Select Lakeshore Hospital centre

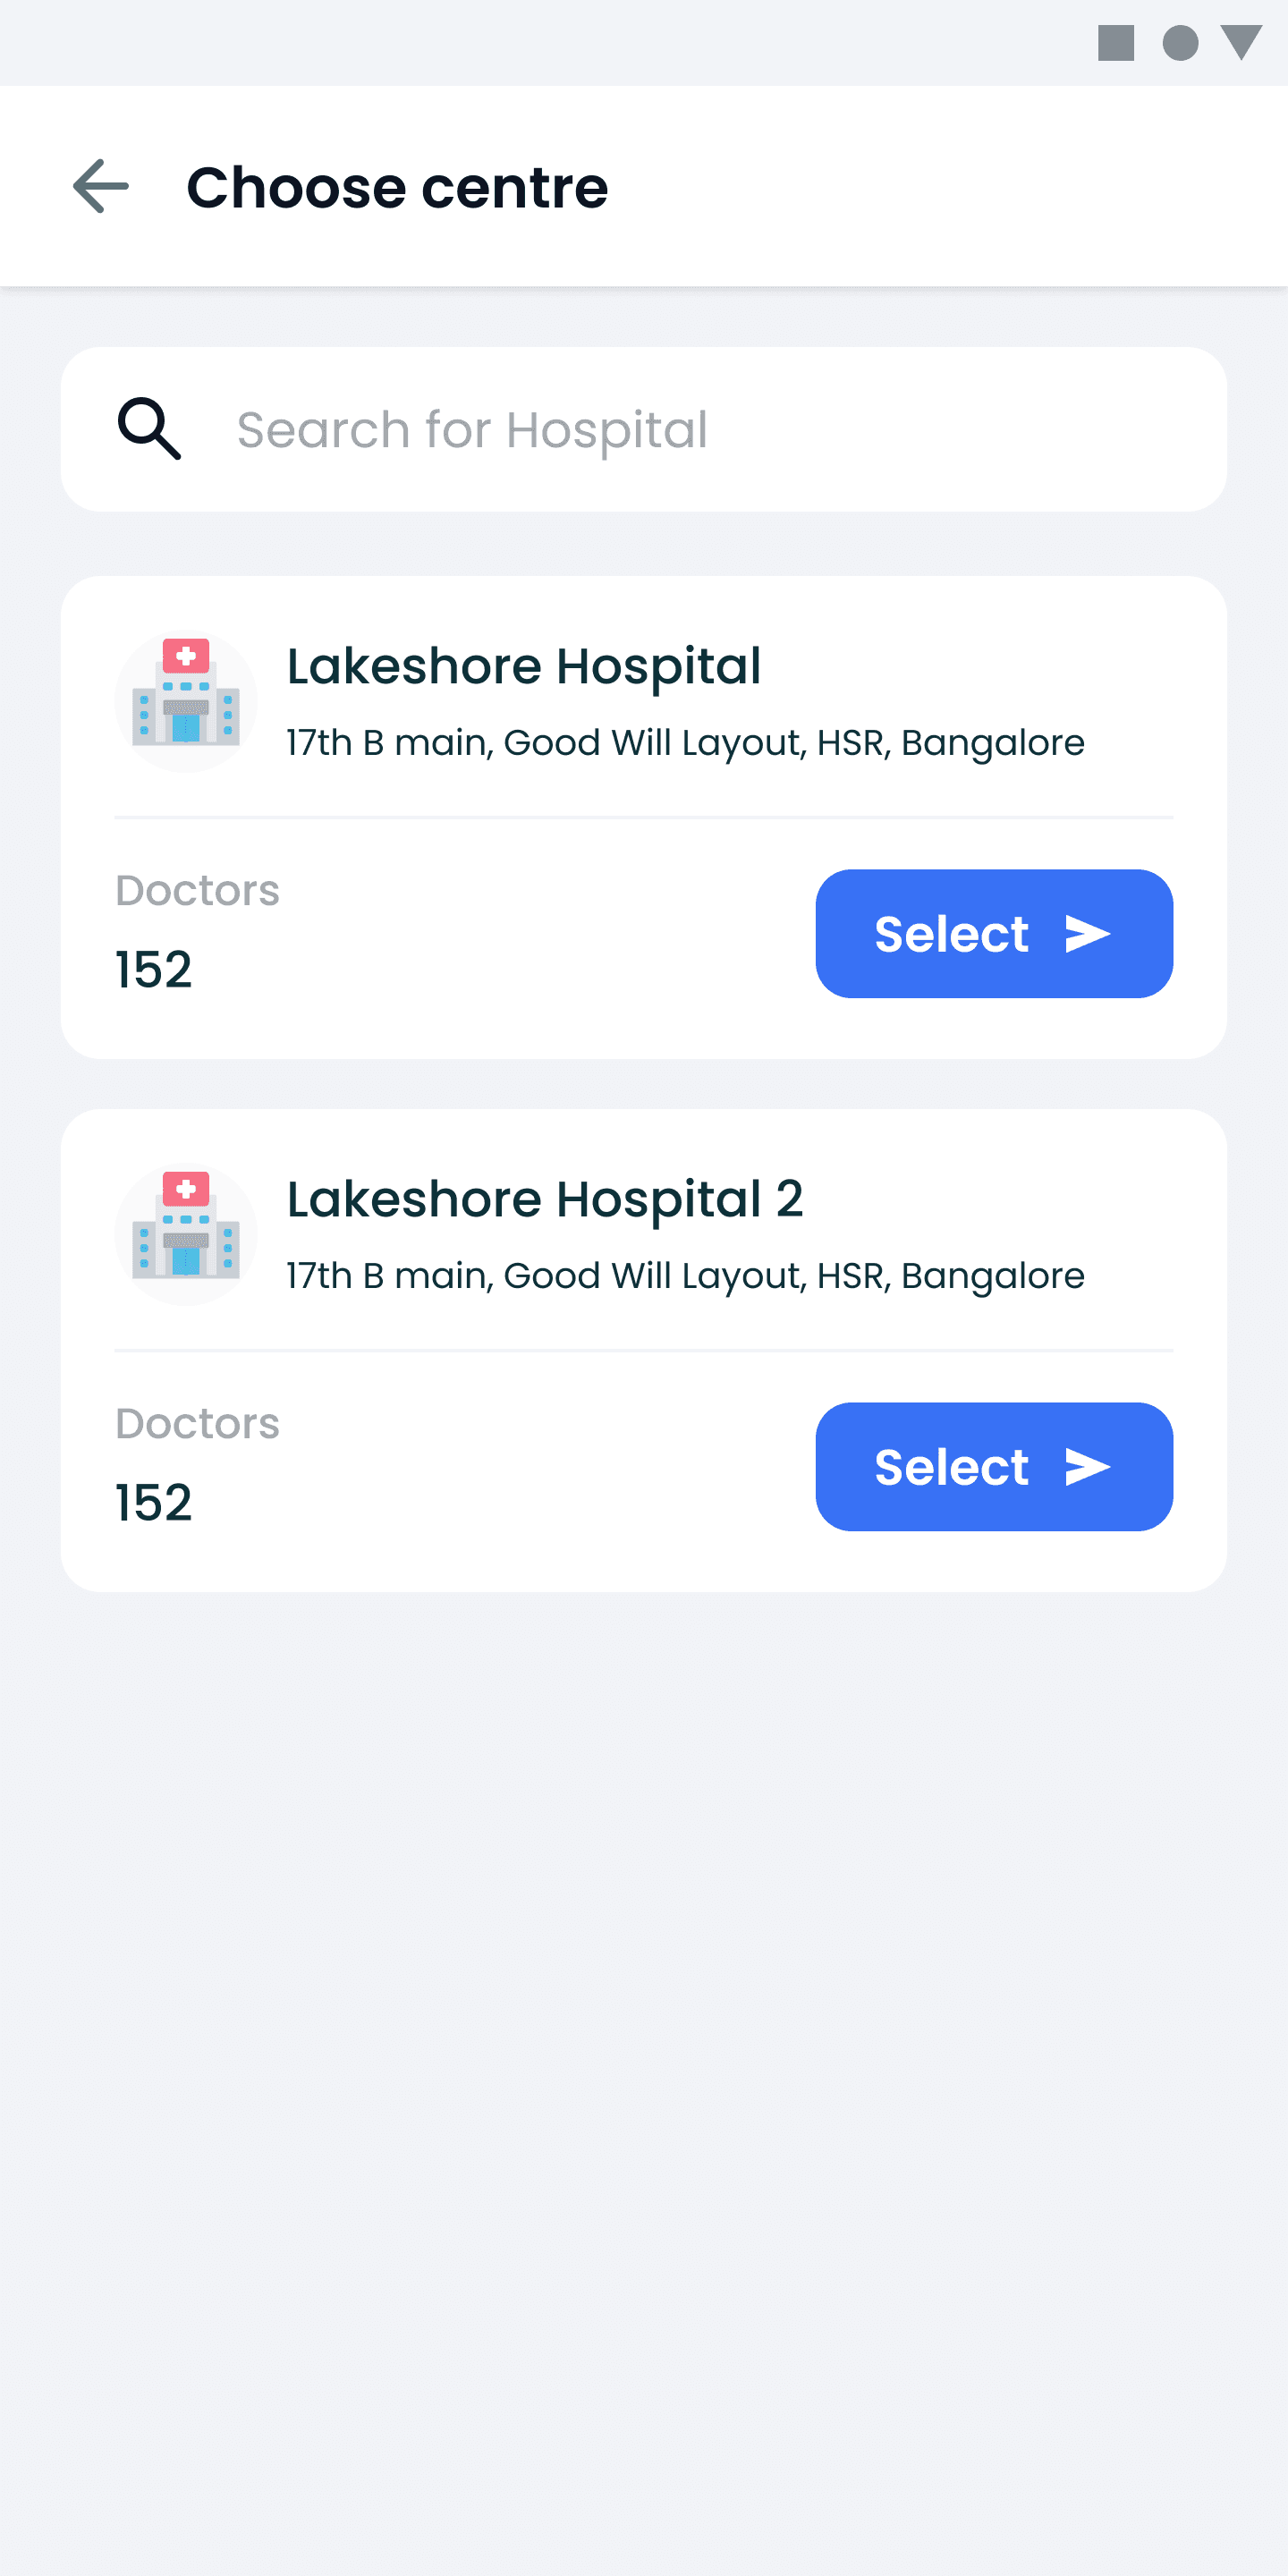[994, 934]
